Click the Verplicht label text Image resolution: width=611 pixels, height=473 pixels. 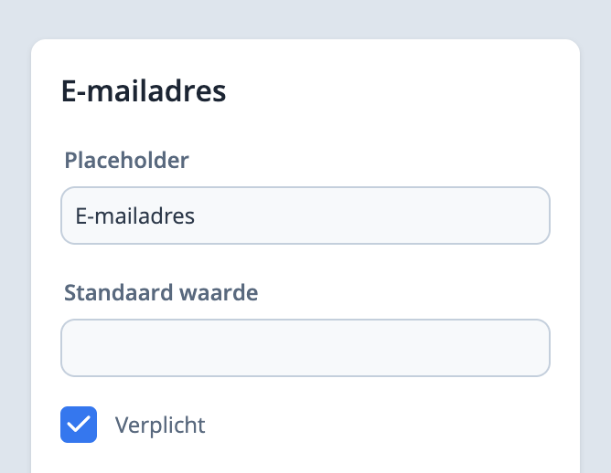[x=160, y=425]
